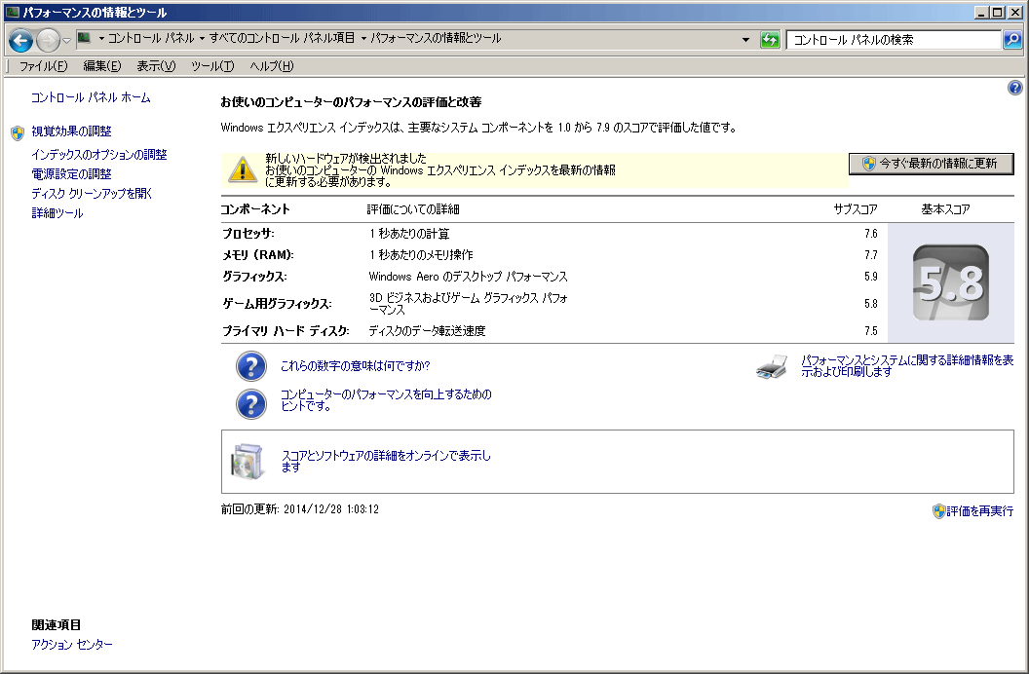The height and width of the screenshot is (674, 1029).
Task: Open the recent pages dropdown arrow
Action: click(x=66, y=41)
